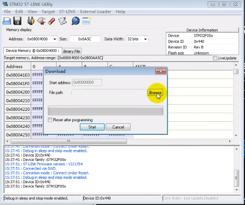The width and height of the screenshot is (245, 205).
Task: Click the File path field
Action: pyautogui.click(x=109, y=92)
